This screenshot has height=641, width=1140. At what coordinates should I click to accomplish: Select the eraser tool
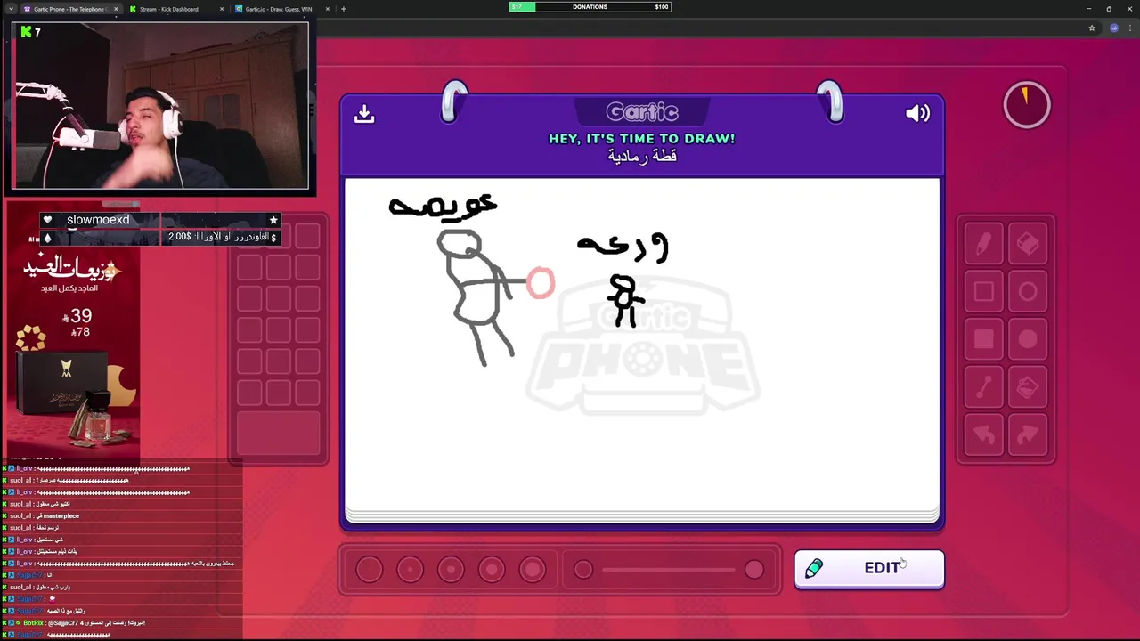(1028, 244)
